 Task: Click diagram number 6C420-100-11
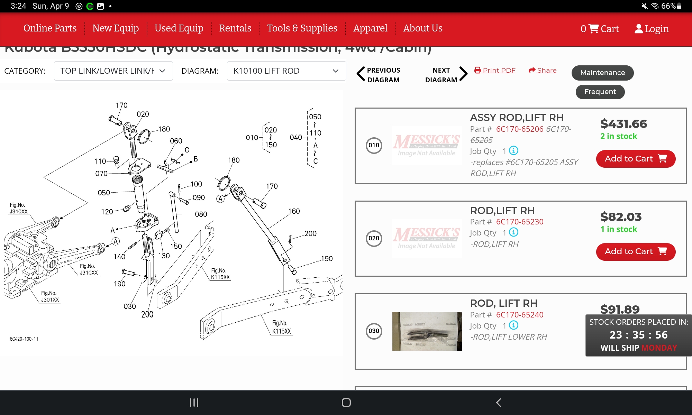[24, 339]
